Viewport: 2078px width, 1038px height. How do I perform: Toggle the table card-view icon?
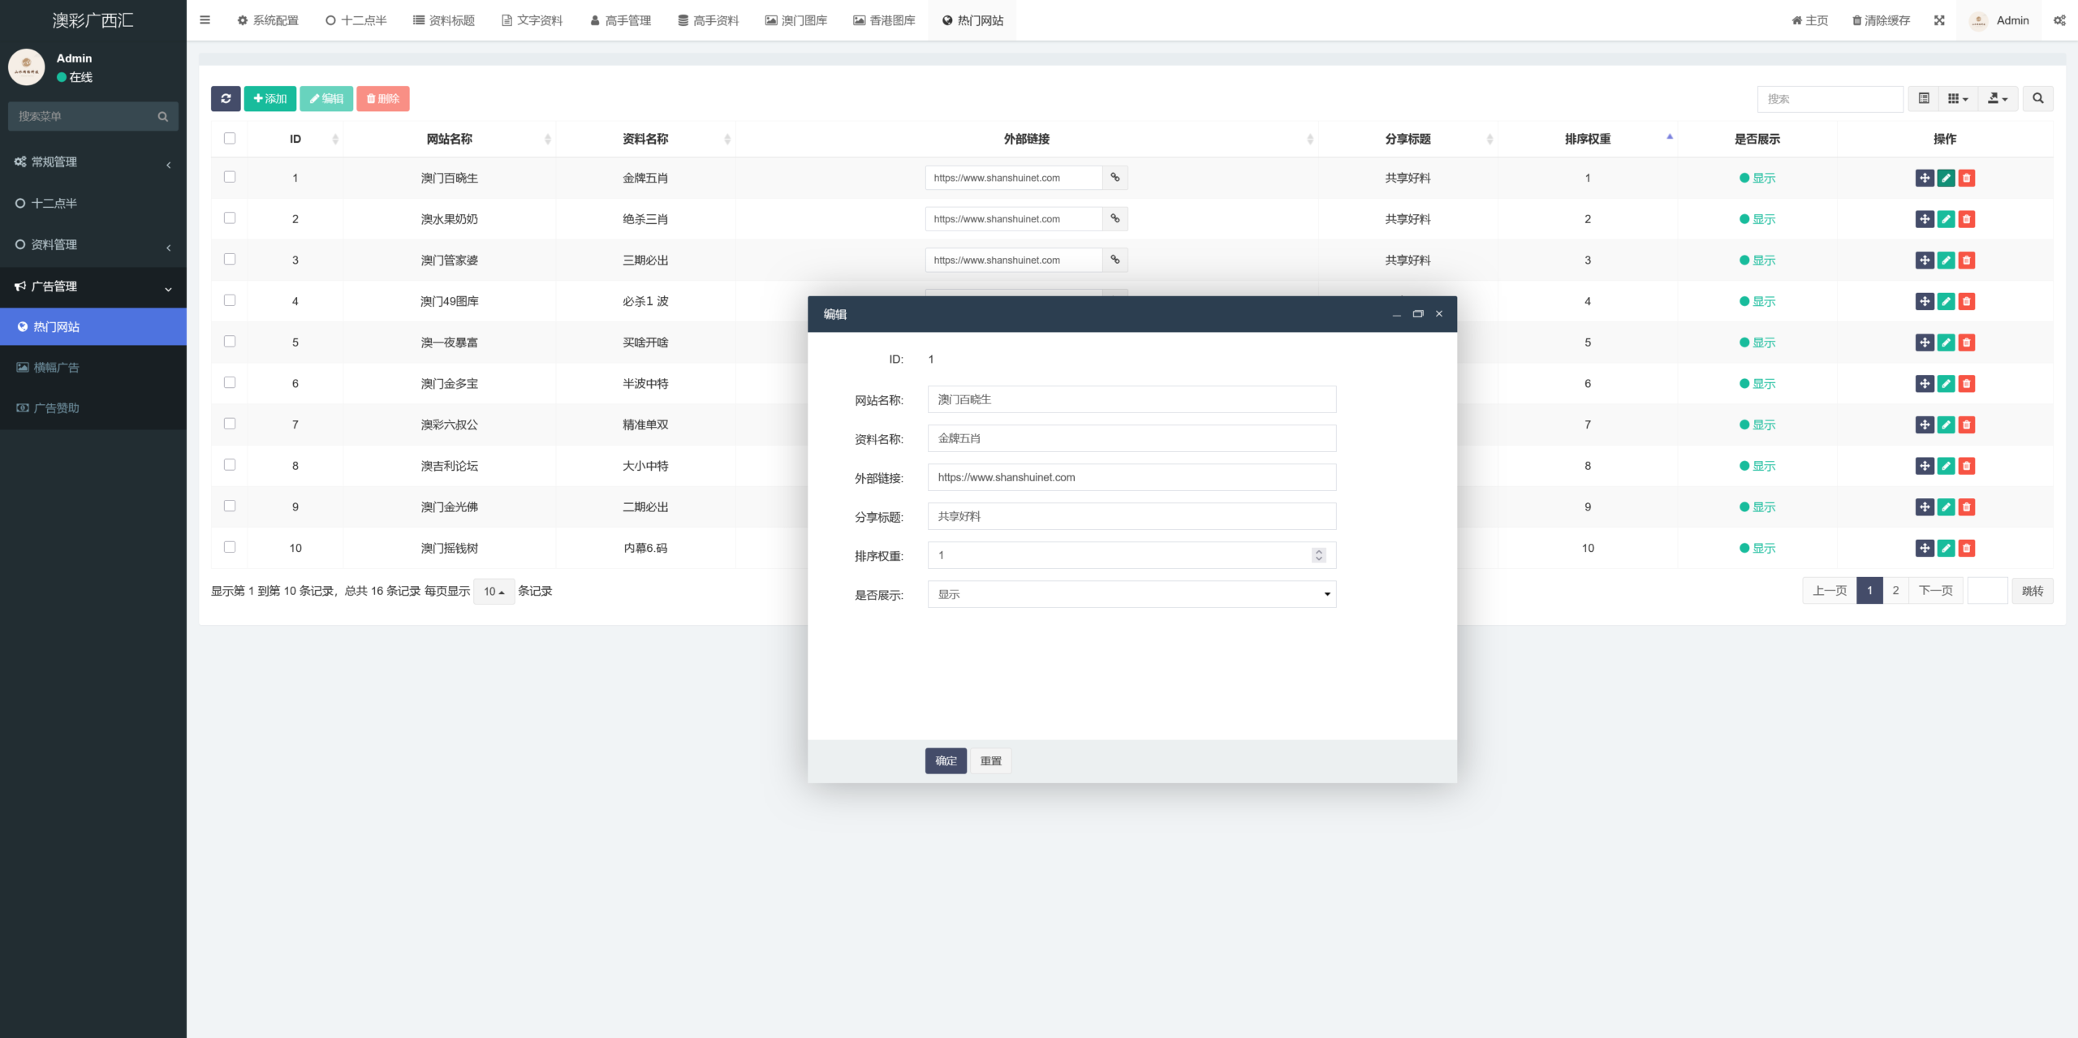(1924, 98)
